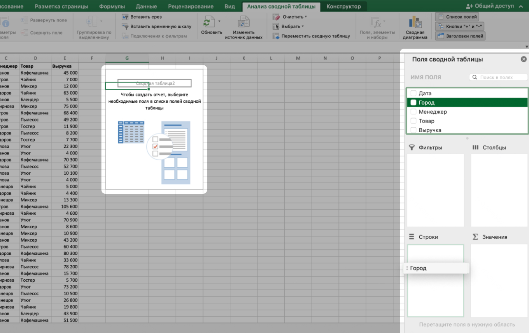Click the Columns (Столбцы) drop area
Image resolution: width=529 pixels, height=333 pixels.
499,190
